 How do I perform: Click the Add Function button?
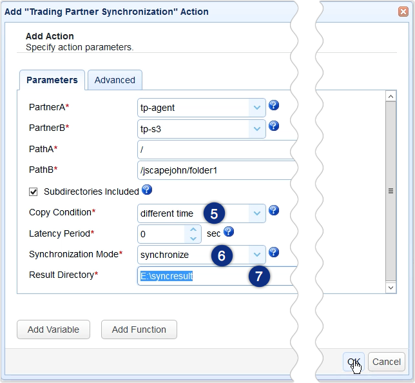(139, 329)
